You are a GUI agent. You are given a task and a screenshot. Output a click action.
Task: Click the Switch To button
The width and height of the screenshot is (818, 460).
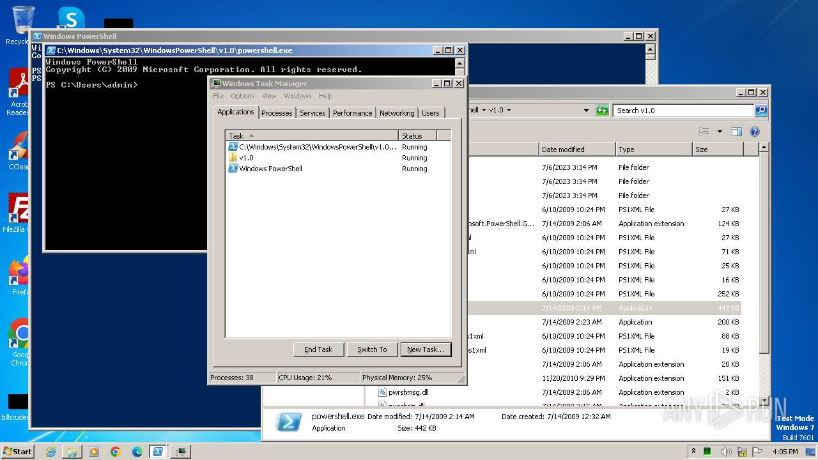[372, 349]
